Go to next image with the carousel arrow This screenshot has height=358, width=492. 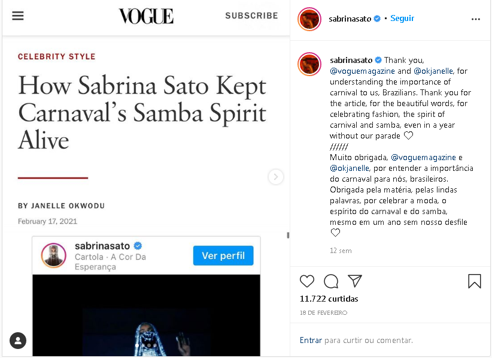(276, 177)
